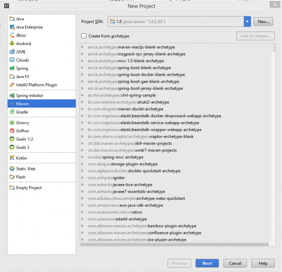Expand the struts2-archetype tree node
Image resolution: width=282 pixels, height=272 pixels.
[x=83, y=102]
